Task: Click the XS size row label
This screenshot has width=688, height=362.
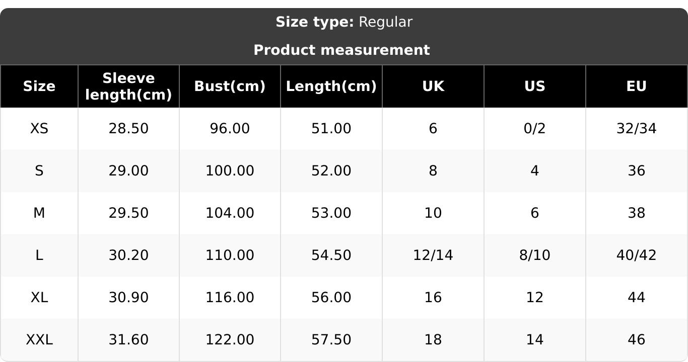Action: pyautogui.click(x=39, y=129)
